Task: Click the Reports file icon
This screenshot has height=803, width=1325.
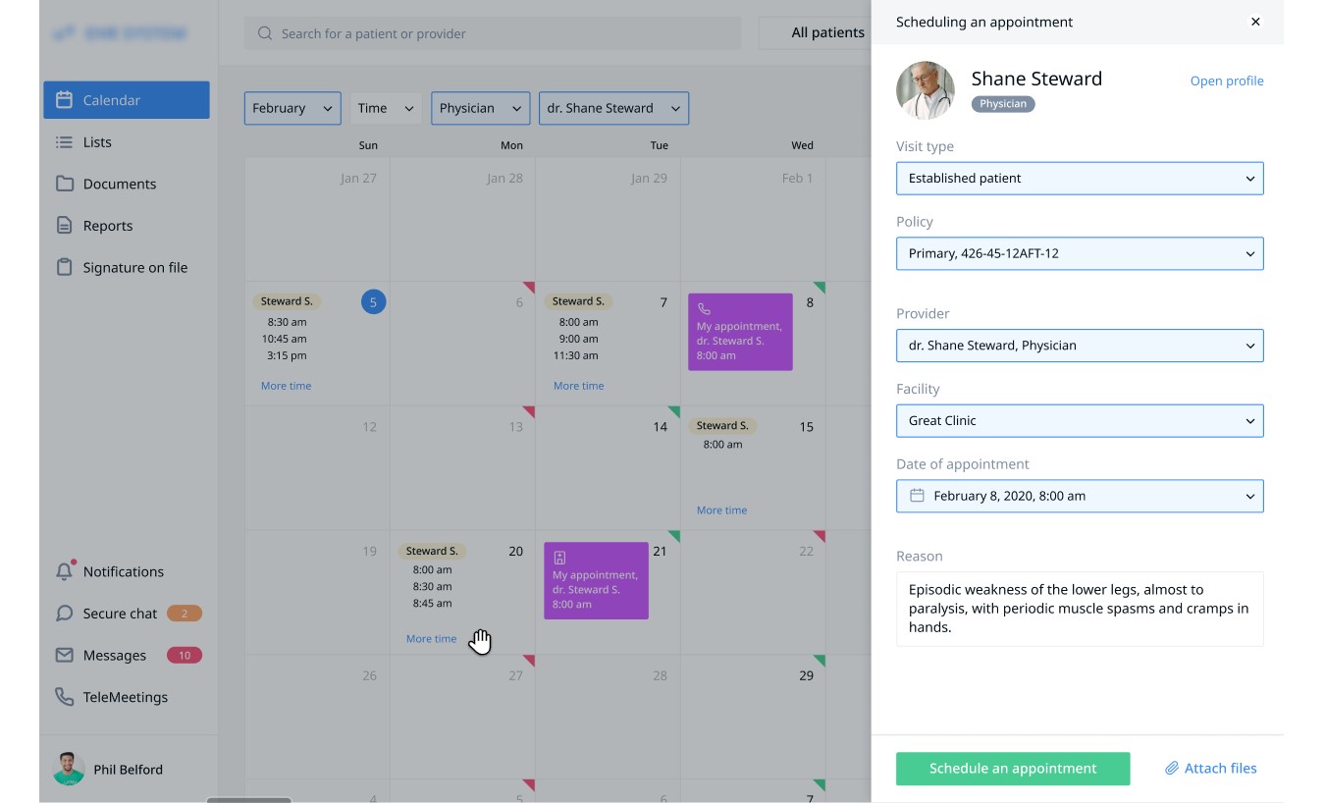Action: 65,226
